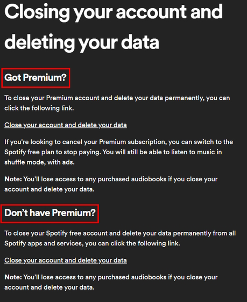Image resolution: width=247 pixels, height=302 pixels.
Task: Select the "Got Premium?" section heading
Action: pos(36,78)
